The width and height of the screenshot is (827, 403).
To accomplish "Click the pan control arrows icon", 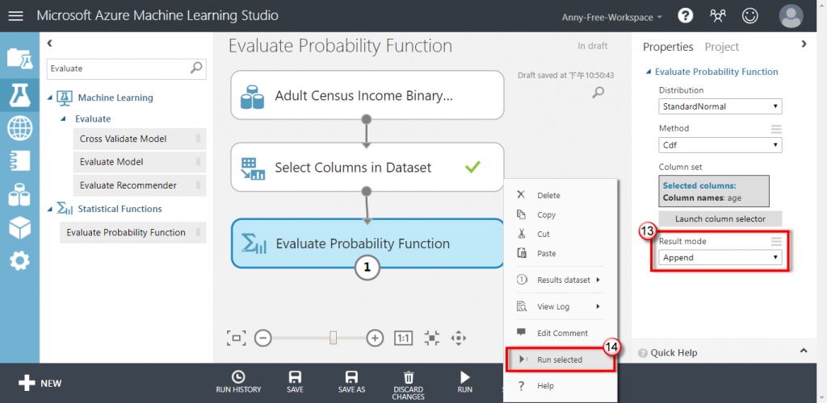I will point(459,338).
